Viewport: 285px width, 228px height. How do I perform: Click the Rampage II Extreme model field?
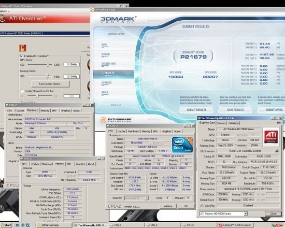tap(45, 123)
